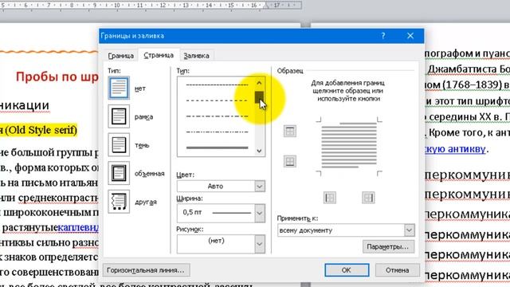Switch to the Заливка tab

197,56
